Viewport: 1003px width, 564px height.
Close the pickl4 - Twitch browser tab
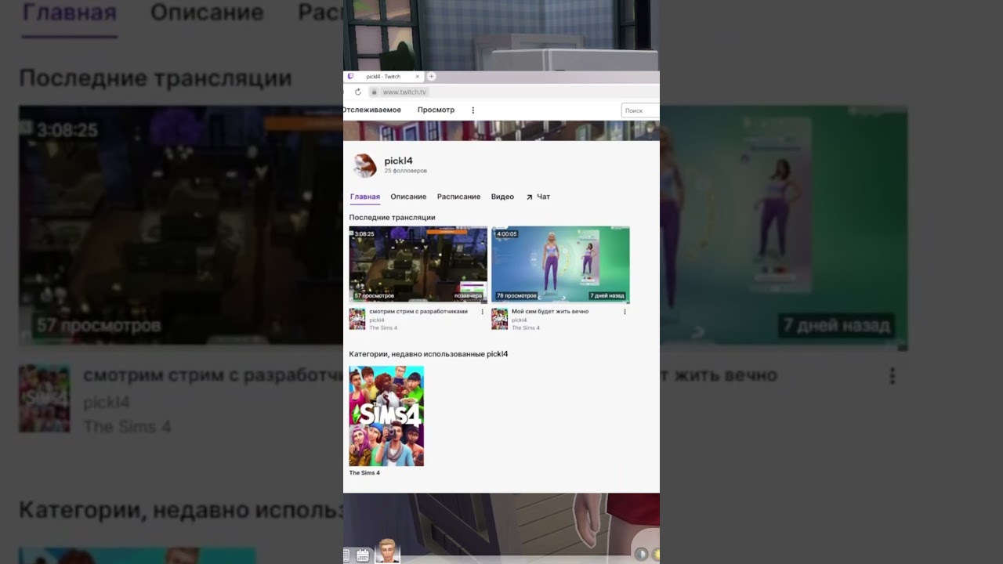pyautogui.click(x=417, y=77)
